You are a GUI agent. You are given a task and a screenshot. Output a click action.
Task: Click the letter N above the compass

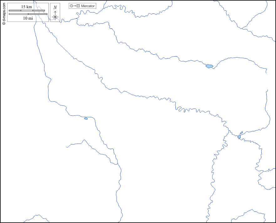(x=55, y=8)
